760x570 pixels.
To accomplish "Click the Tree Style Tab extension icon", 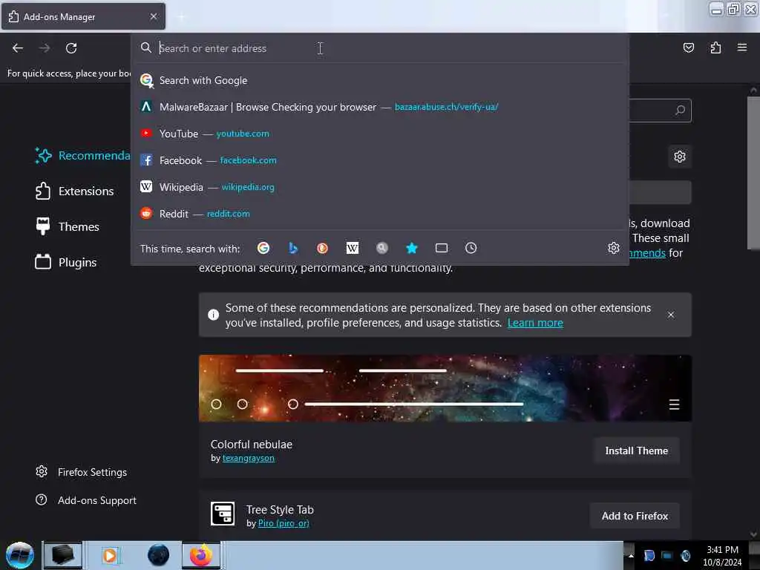I will (x=223, y=514).
